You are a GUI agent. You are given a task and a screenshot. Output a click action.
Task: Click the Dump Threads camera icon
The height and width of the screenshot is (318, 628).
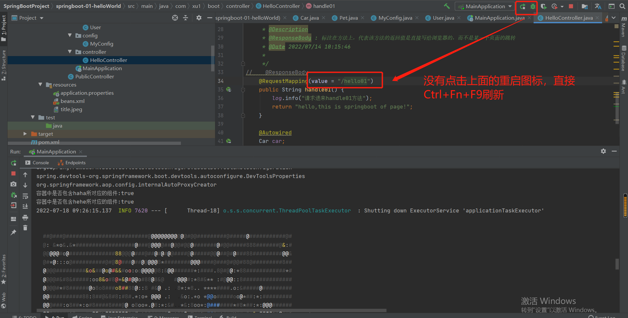13,184
